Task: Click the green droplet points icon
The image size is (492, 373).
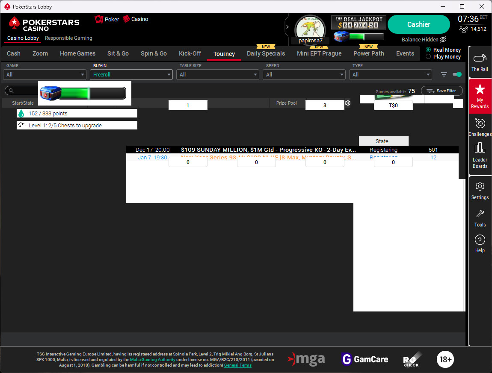Action: (x=21, y=114)
